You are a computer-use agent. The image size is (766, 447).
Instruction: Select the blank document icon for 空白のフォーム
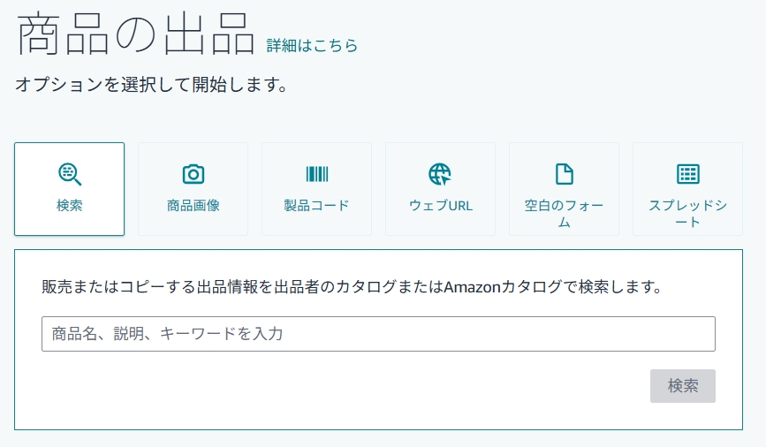pos(565,174)
